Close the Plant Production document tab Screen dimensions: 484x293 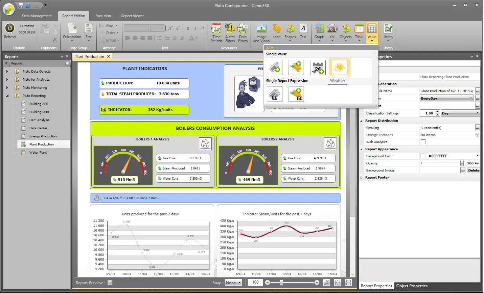pyautogui.click(x=109, y=56)
